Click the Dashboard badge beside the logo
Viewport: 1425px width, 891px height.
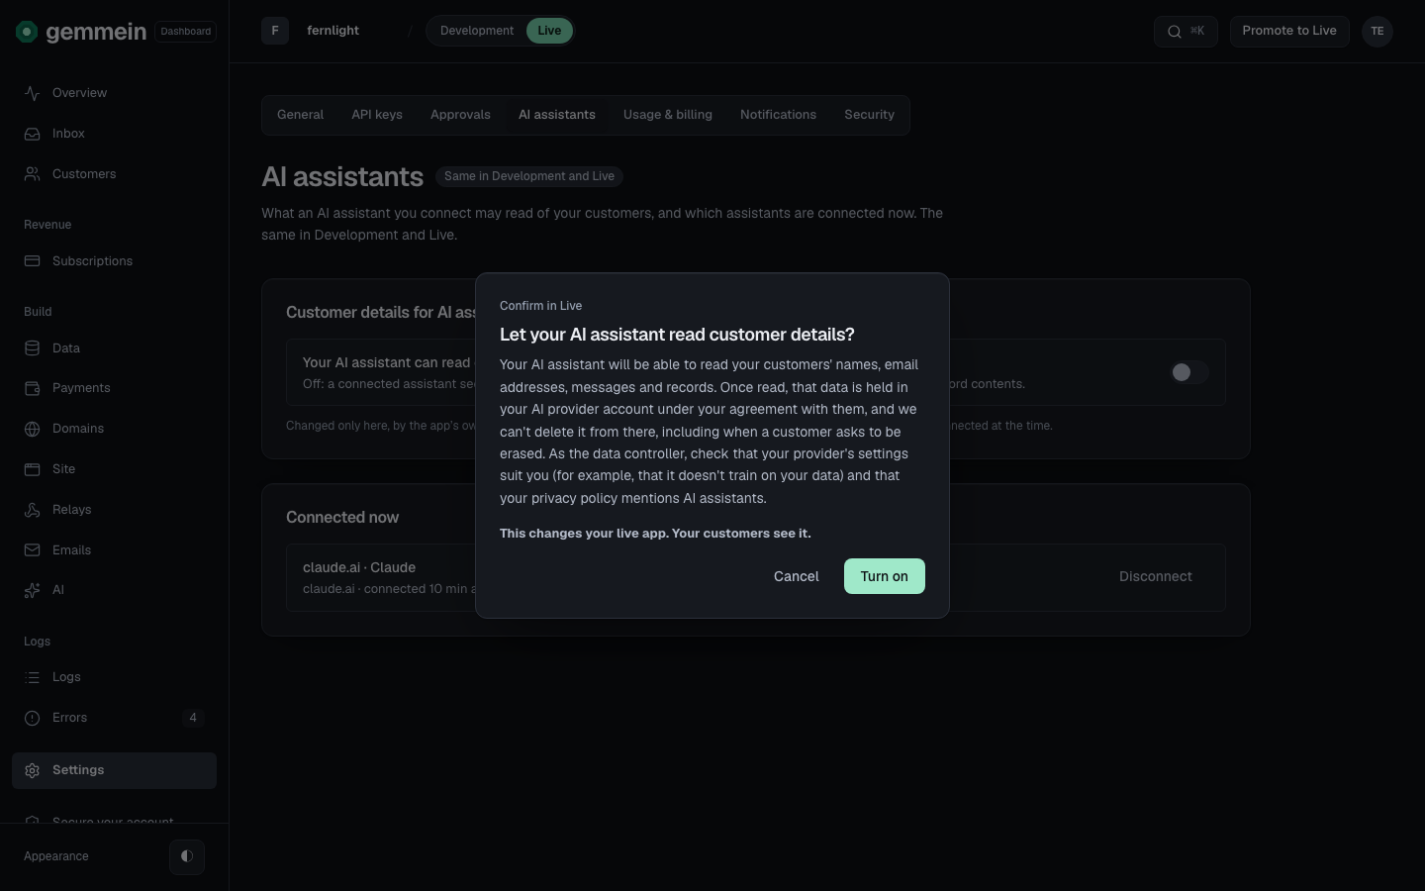point(186,32)
